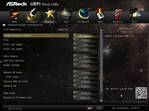
Task: Select the Render Standby label
Action: coord(12,65)
